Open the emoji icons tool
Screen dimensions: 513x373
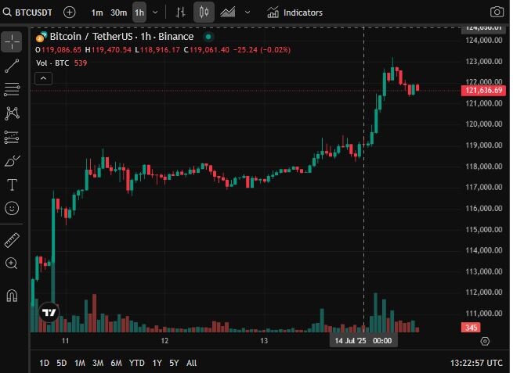12,208
